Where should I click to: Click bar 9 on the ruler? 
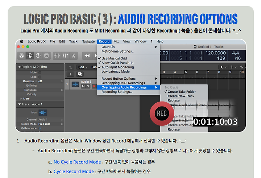pyautogui.click(x=230, y=72)
